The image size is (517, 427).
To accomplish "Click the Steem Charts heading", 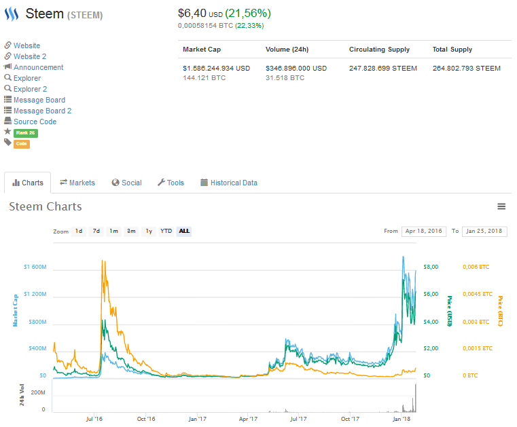I will point(46,206).
